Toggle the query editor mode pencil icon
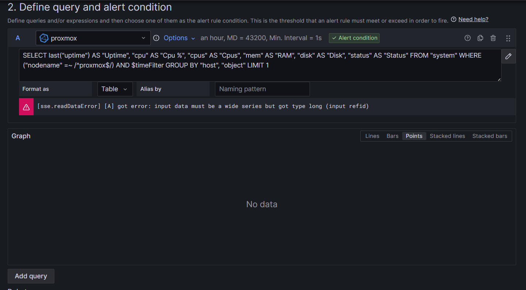 point(508,56)
